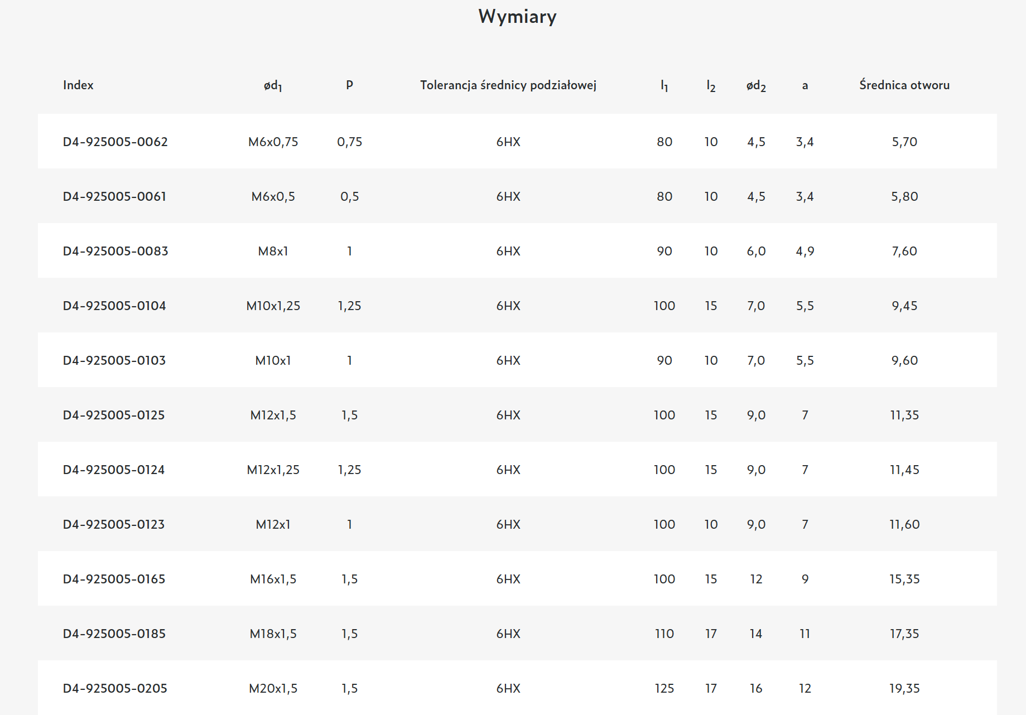
Task: Click hole diameter value 15,35
Action: [x=904, y=579]
